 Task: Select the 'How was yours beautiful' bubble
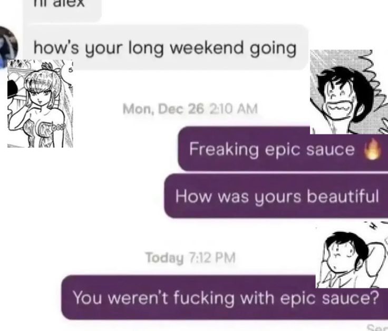point(276,196)
